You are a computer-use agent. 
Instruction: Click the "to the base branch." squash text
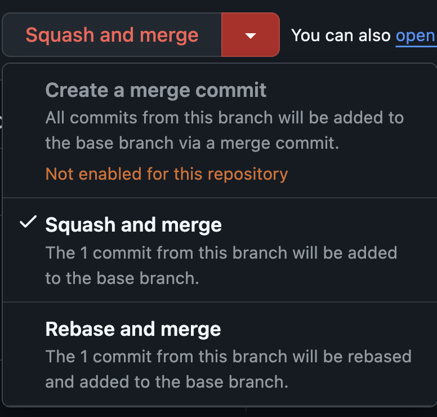point(122,278)
